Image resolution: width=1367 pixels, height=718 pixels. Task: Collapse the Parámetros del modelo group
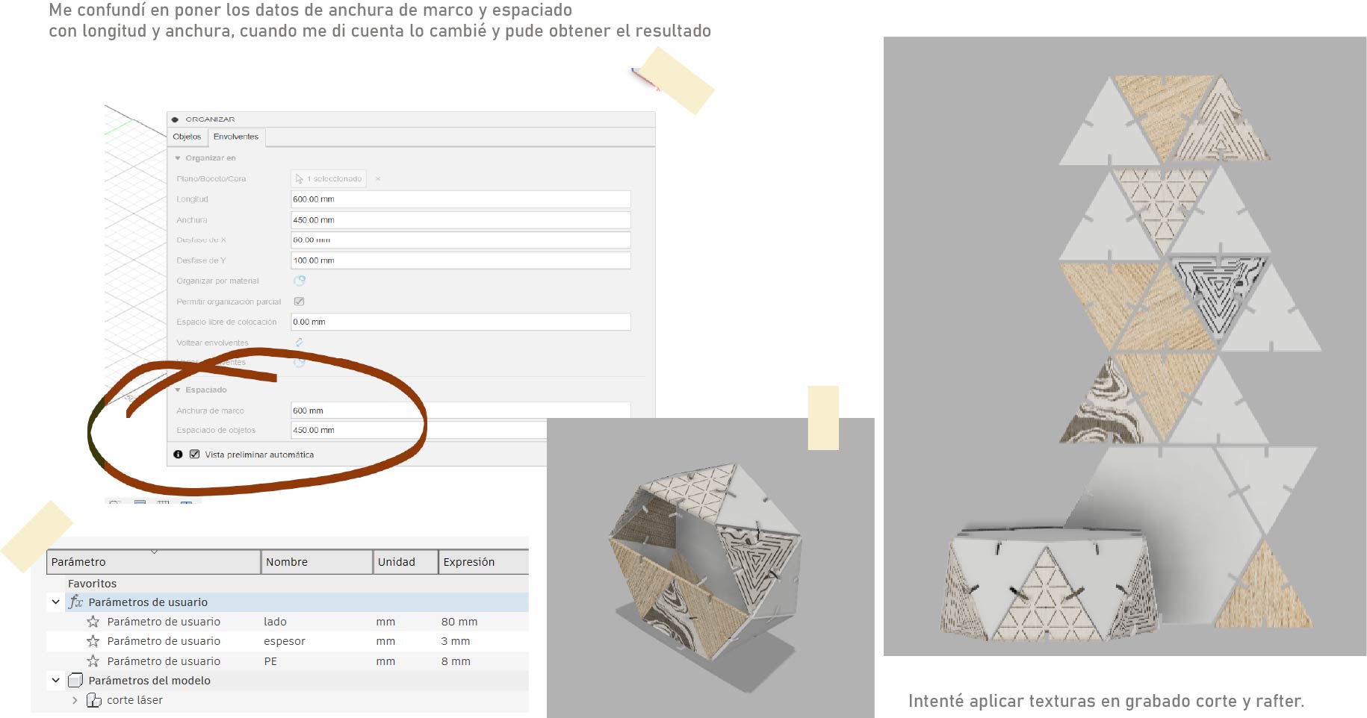[x=56, y=681]
